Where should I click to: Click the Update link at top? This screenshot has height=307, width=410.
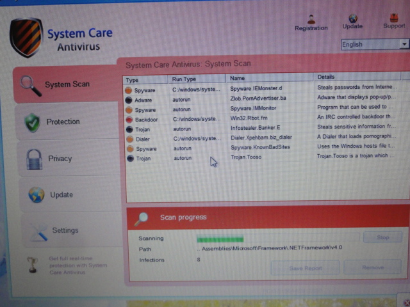pyautogui.click(x=352, y=26)
